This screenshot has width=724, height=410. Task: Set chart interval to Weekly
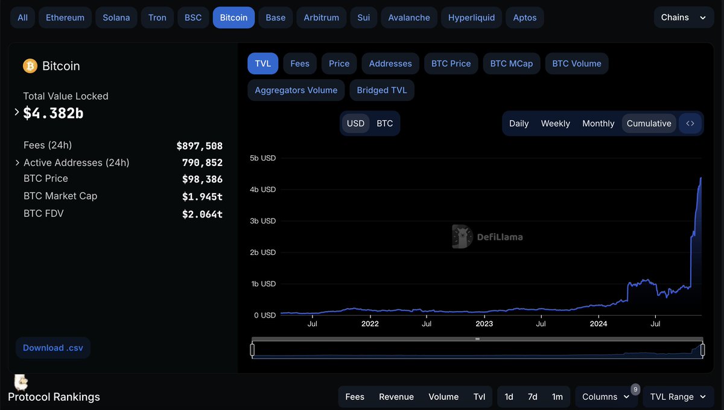point(556,123)
